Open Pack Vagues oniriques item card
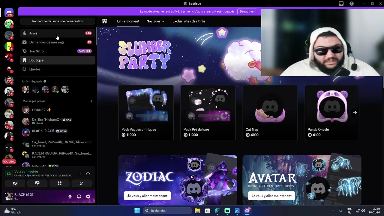Viewport: 384px width, 216px height. click(x=146, y=112)
